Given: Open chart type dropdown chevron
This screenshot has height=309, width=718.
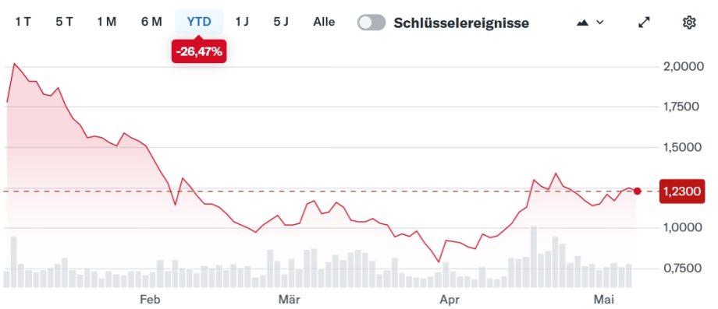Looking at the screenshot, I should click(x=600, y=23).
